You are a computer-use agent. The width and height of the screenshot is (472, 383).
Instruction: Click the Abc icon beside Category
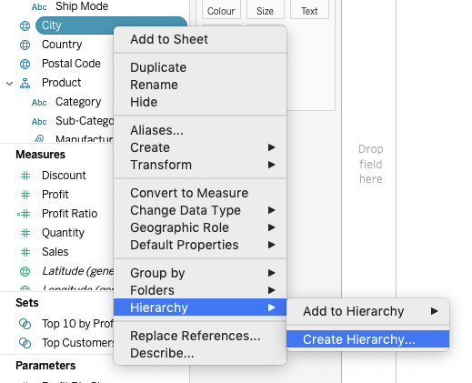coord(39,103)
